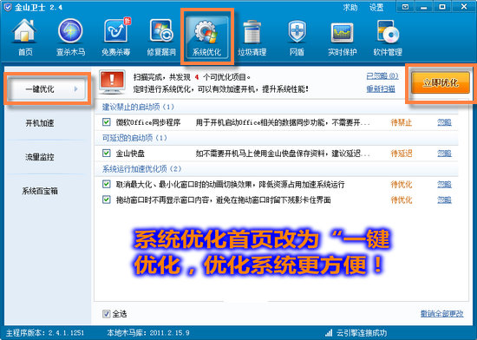Uncheck 取消最大化、最小化窗口动画 checkbox
The image size is (477, 340).
pyautogui.click(x=106, y=184)
